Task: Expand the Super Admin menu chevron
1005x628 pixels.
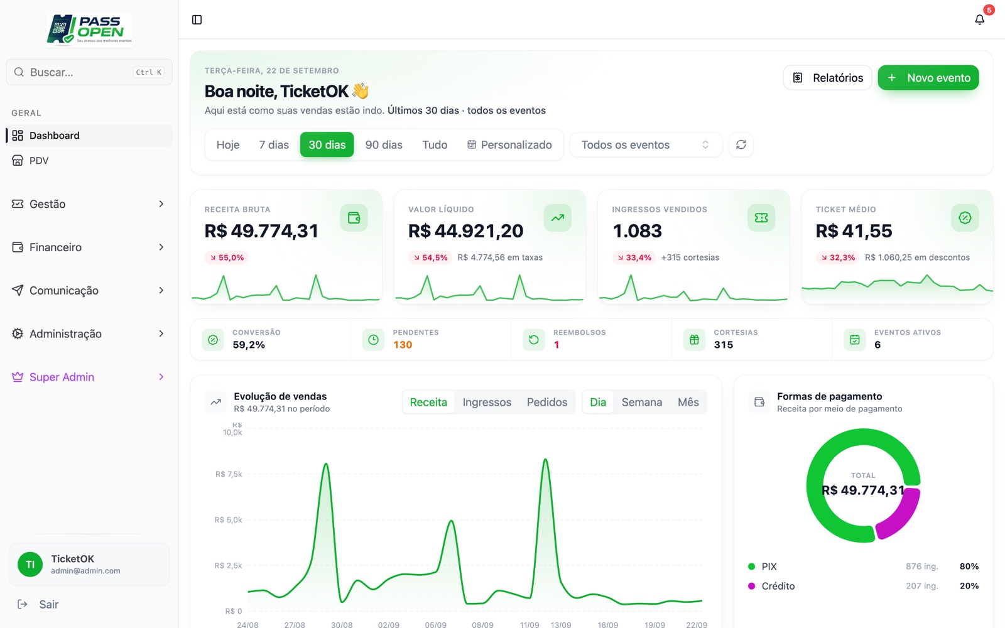Action: (161, 377)
